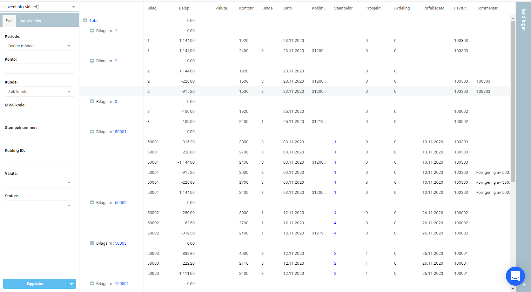Collapse the Total group row
The height and width of the screenshot is (292, 531).
tap(85, 21)
